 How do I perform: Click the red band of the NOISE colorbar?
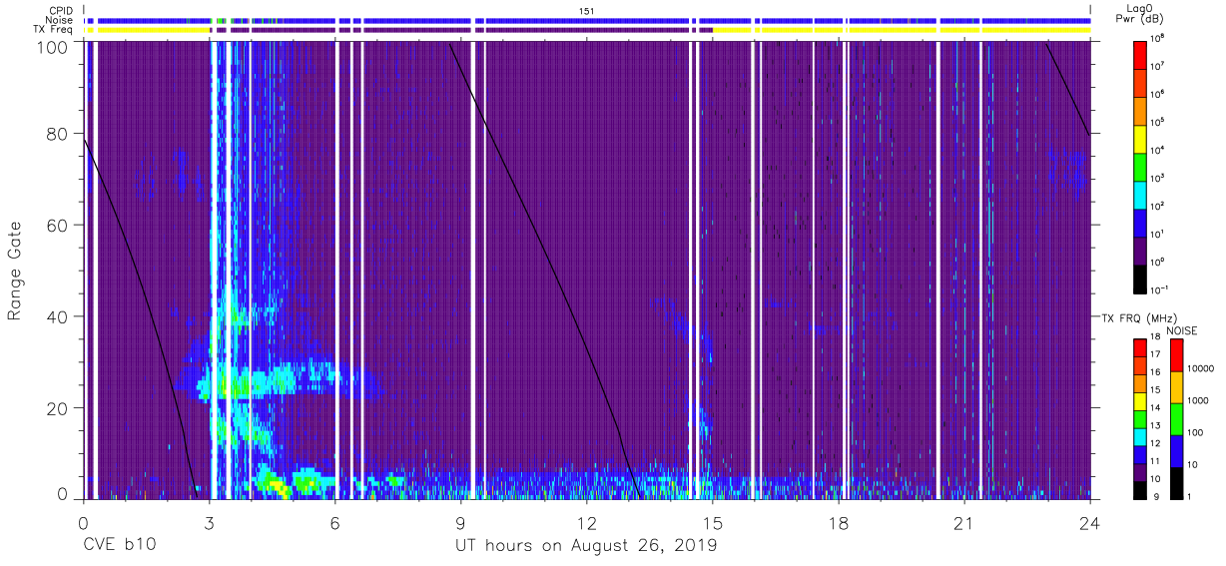(1175, 354)
